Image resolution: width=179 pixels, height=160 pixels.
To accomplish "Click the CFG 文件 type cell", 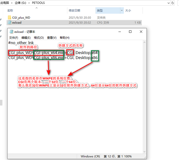I will (103, 22).
